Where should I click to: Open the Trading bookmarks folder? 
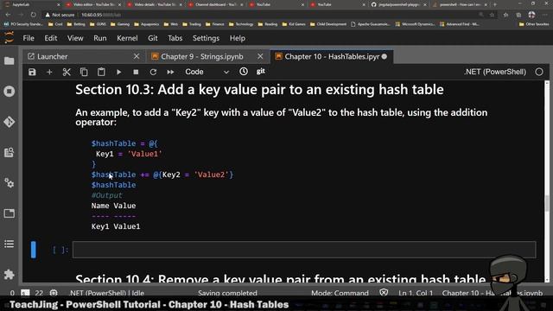(192, 24)
